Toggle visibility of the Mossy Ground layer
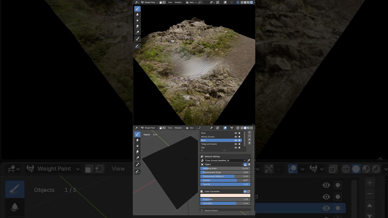Image resolution: width=388 pixels, height=218 pixels. click(236, 137)
